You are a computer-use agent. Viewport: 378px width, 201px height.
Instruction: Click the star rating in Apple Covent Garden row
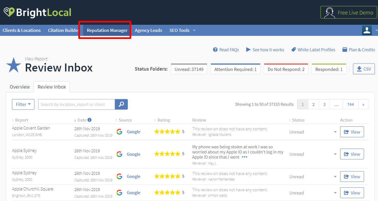tap(167, 132)
